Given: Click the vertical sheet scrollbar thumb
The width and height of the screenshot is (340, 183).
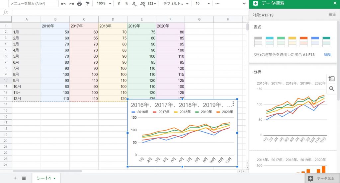Looking at the screenshot, I should [247, 27].
